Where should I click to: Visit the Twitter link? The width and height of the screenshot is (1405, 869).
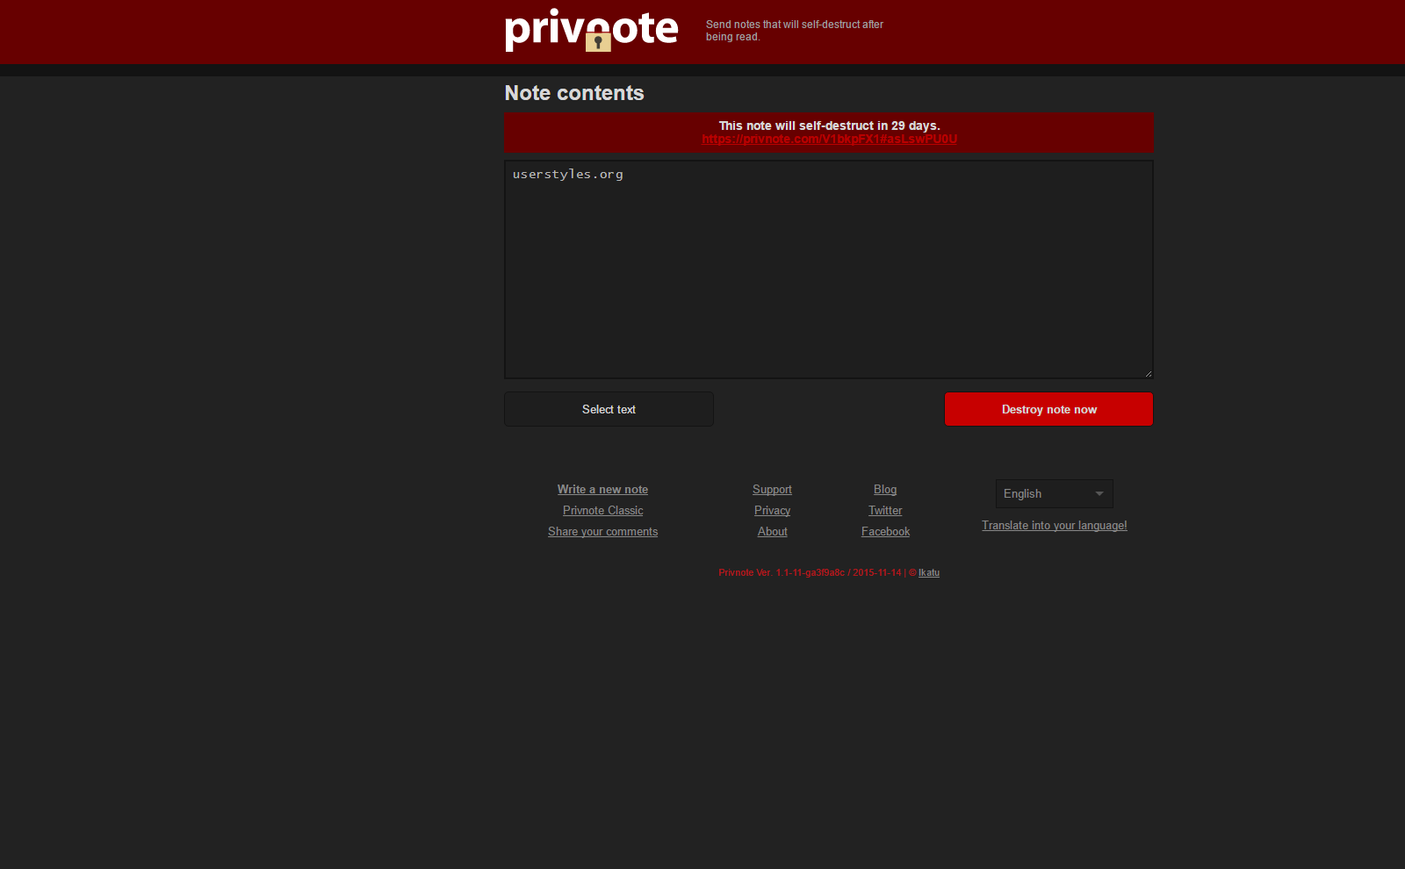point(885,511)
